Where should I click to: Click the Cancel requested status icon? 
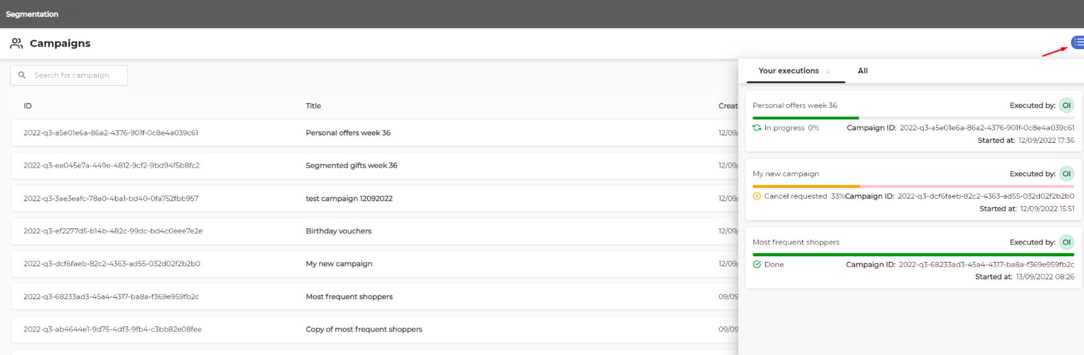pos(756,196)
